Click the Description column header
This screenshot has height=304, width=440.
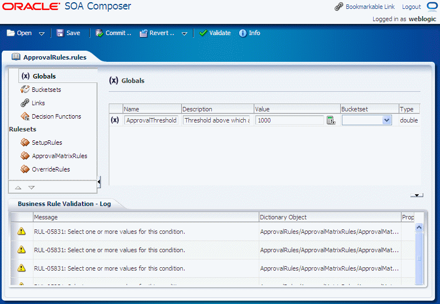tap(217, 109)
